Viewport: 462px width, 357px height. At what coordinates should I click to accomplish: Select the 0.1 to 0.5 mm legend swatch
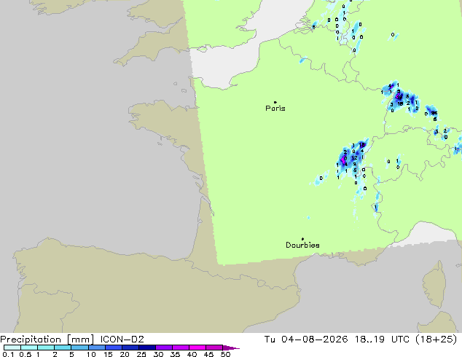(12, 348)
